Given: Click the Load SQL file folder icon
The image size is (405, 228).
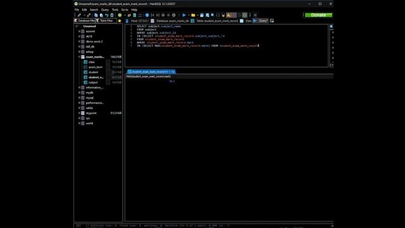Looking at the screenshot, I should pos(193,15).
